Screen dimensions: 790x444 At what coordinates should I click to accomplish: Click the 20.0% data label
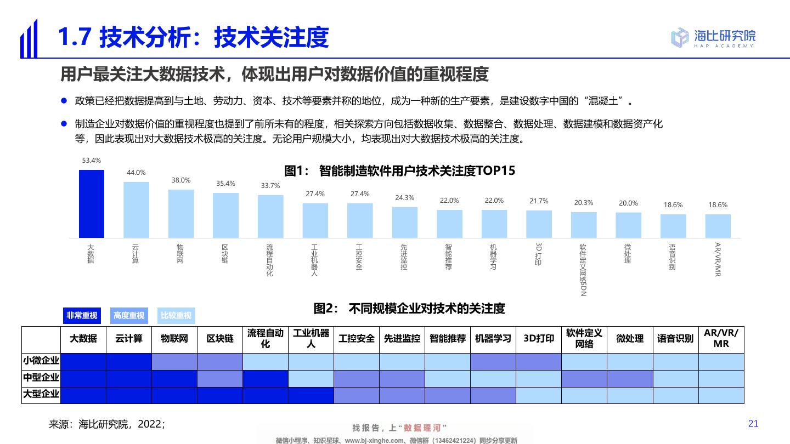tap(629, 203)
